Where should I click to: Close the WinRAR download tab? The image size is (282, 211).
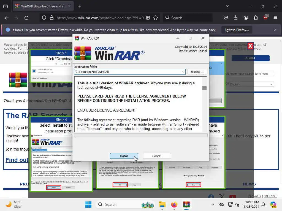(69, 6)
